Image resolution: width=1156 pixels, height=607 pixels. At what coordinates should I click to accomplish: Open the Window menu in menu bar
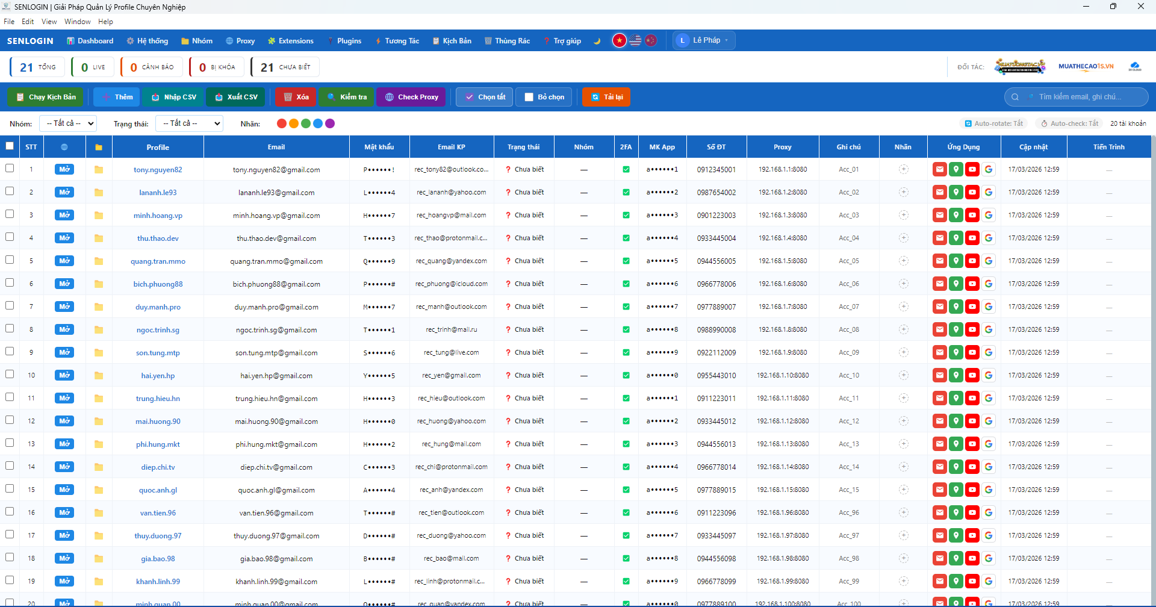tap(77, 22)
